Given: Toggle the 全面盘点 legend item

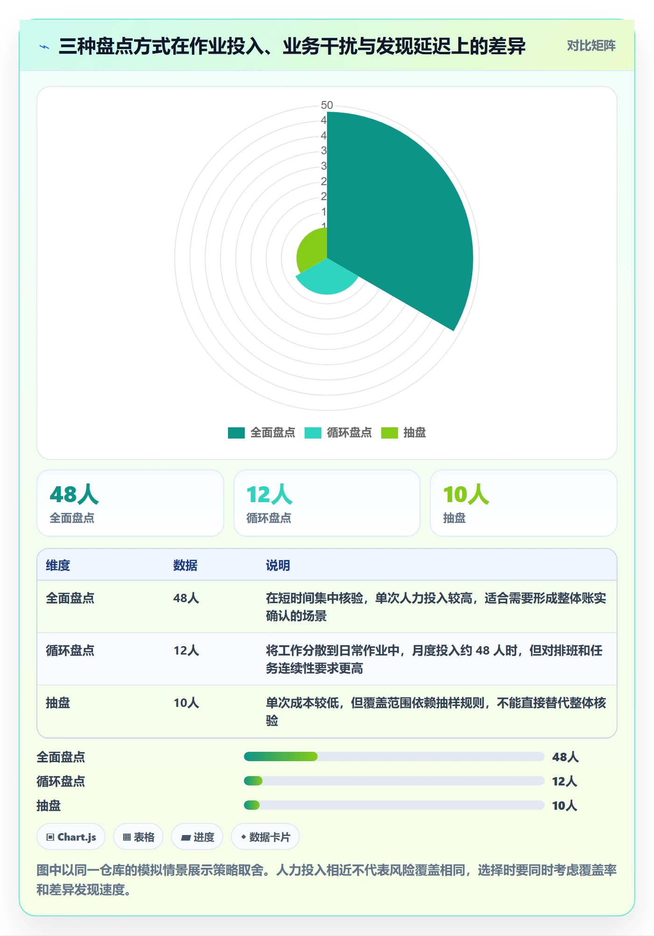Looking at the screenshot, I should tap(262, 432).
